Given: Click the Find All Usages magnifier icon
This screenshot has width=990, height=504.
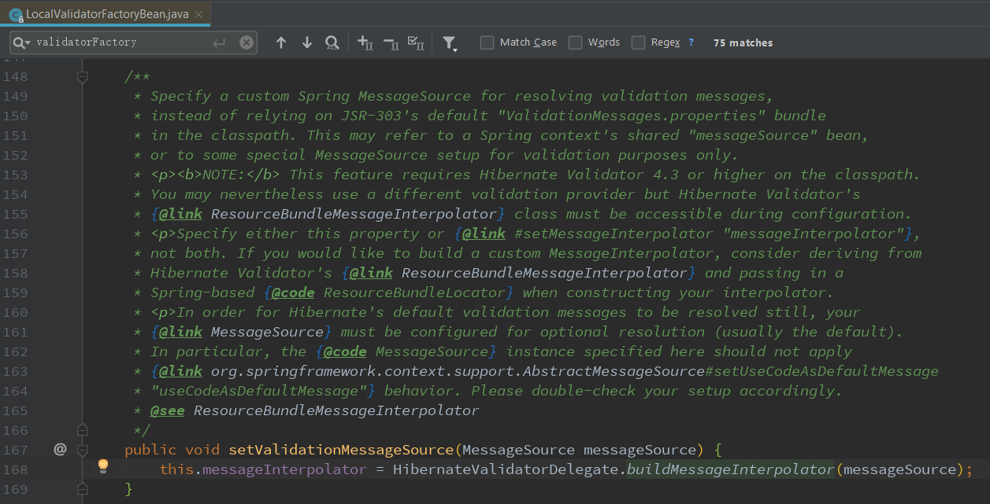Looking at the screenshot, I should [332, 42].
